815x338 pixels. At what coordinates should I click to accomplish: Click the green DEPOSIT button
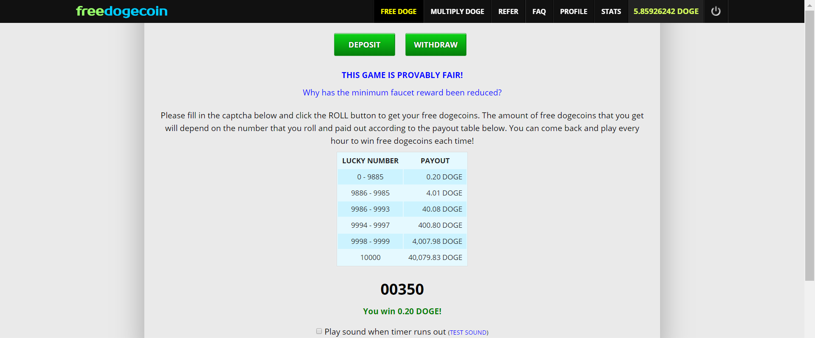point(364,45)
